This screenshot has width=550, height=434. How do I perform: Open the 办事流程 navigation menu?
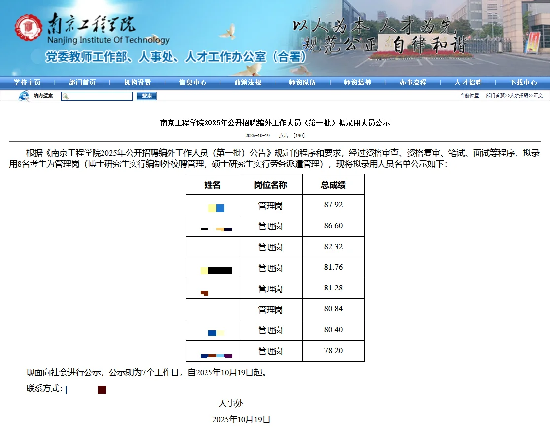pos(412,82)
